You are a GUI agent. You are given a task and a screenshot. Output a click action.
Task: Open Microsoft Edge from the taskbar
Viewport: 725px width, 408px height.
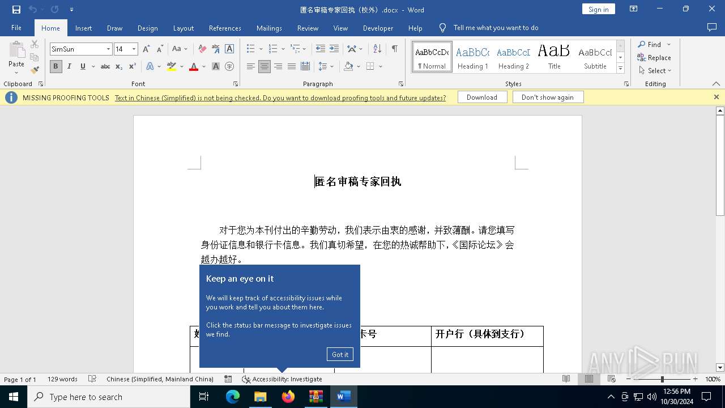click(x=233, y=397)
